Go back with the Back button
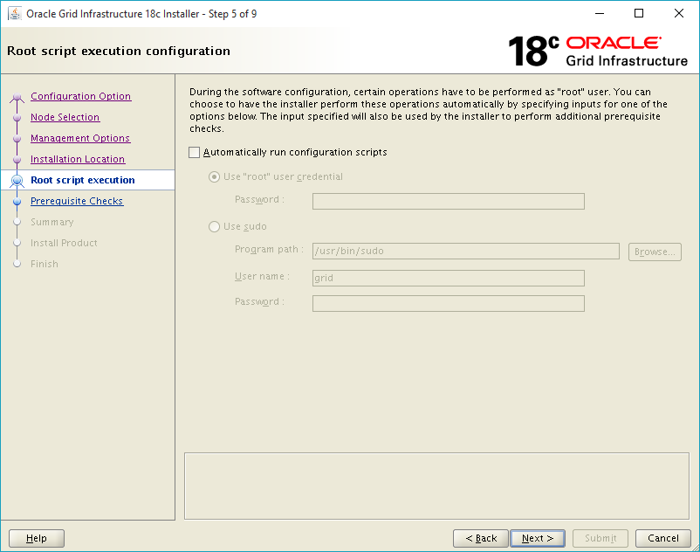 [x=481, y=538]
